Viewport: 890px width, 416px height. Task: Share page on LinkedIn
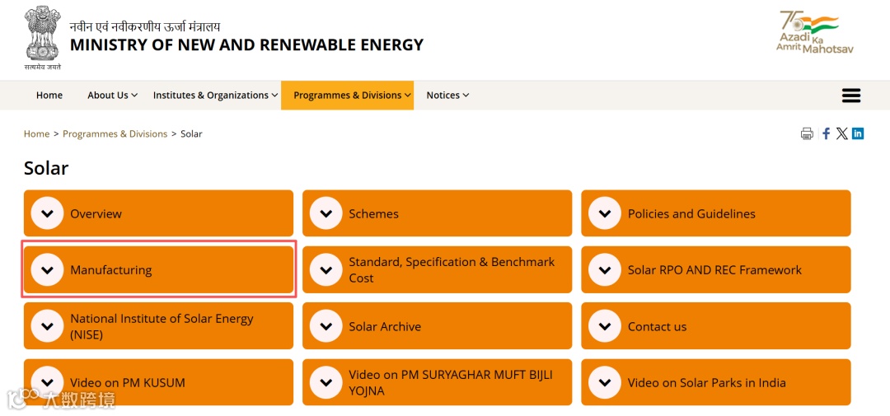pyautogui.click(x=858, y=133)
